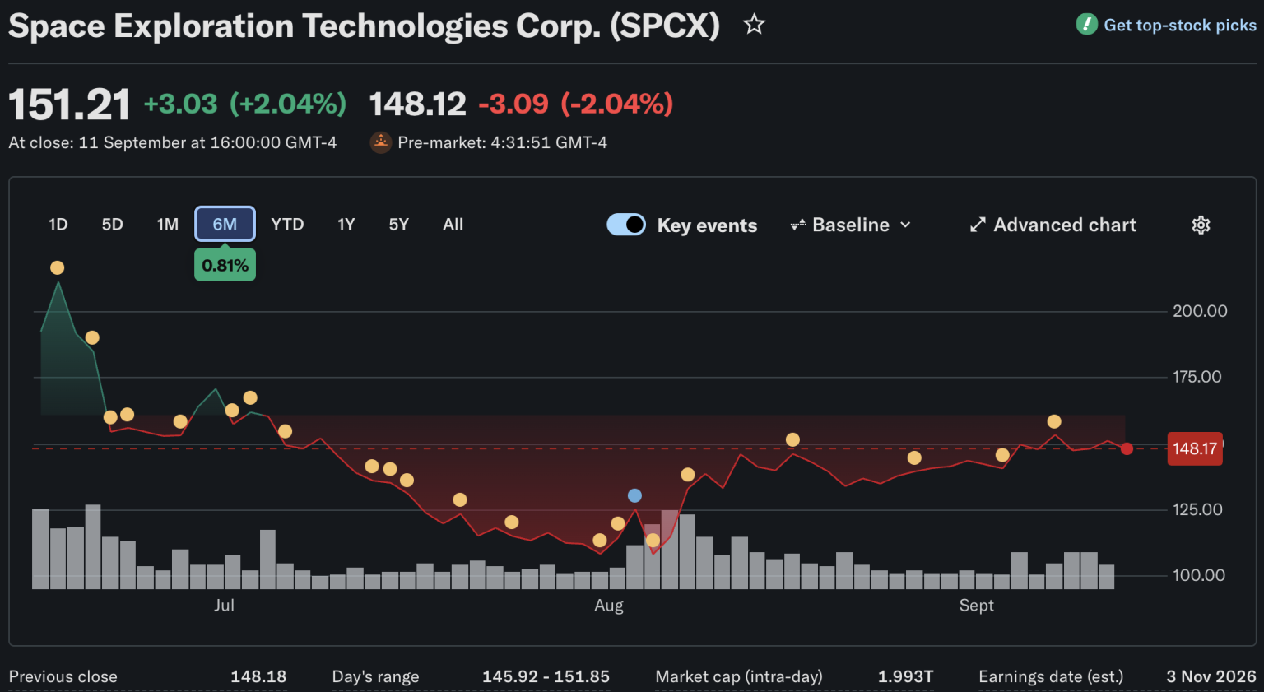The height and width of the screenshot is (692, 1264).
Task: Choose the YTD chart range
Action: (287, 225)
